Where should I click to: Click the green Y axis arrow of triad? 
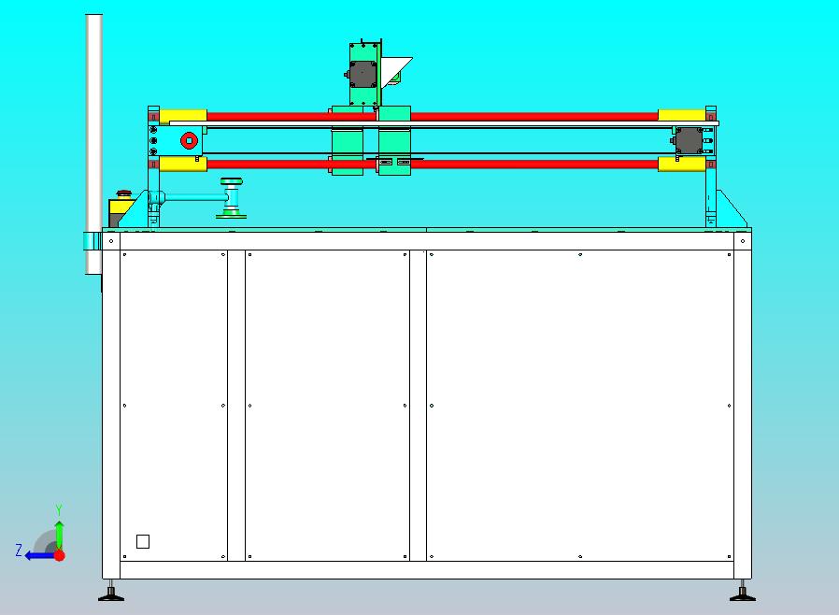(x=59, y=534)
